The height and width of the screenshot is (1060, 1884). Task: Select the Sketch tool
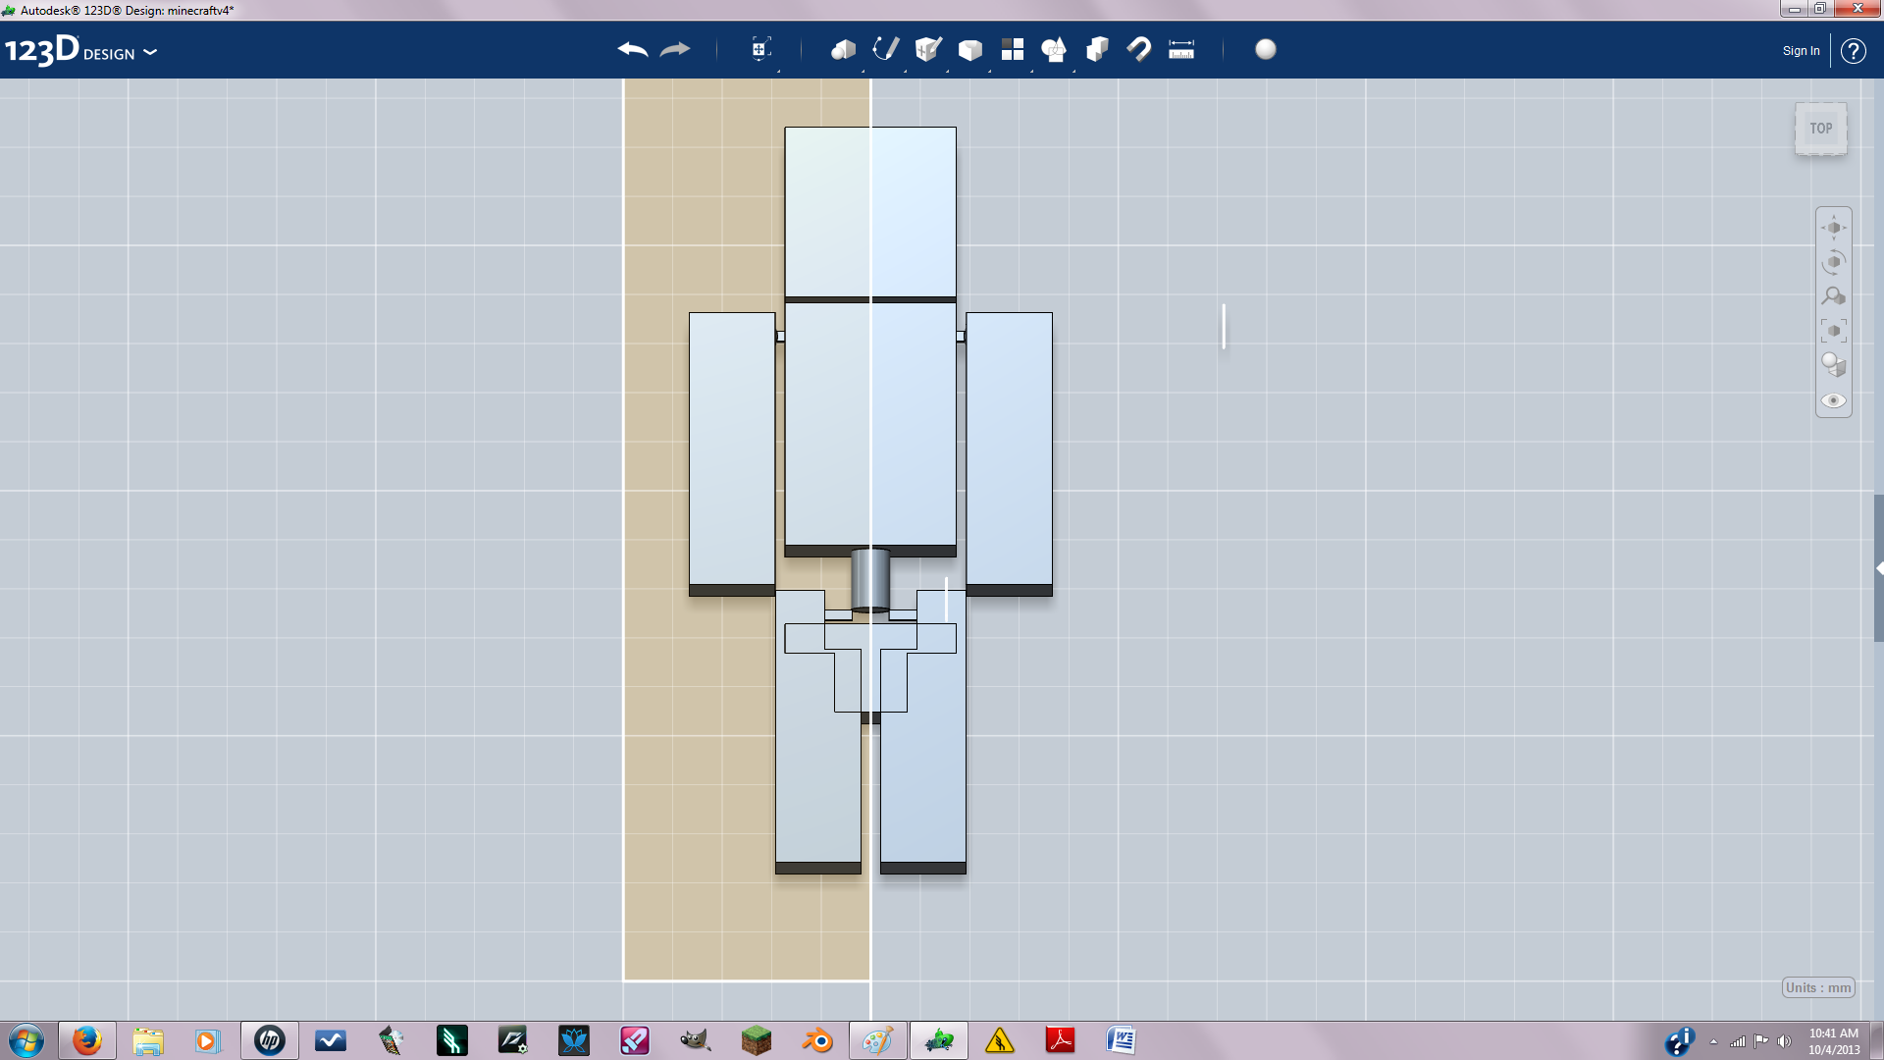click(885, 49)
